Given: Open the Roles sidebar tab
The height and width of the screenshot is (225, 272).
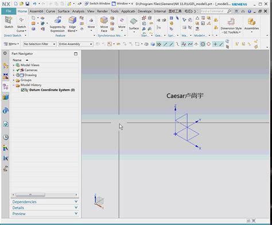Looking at the screenshot, I should pyautogui.click(x=6, y=148).
